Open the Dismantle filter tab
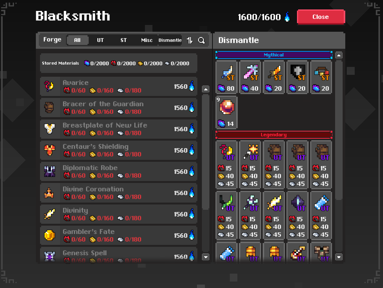Viewport: 383px width, 288px height. pyautogui.click(x=170, y=40)
